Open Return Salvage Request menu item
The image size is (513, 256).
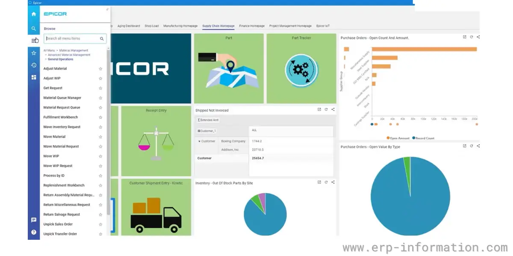coord(61,215)
